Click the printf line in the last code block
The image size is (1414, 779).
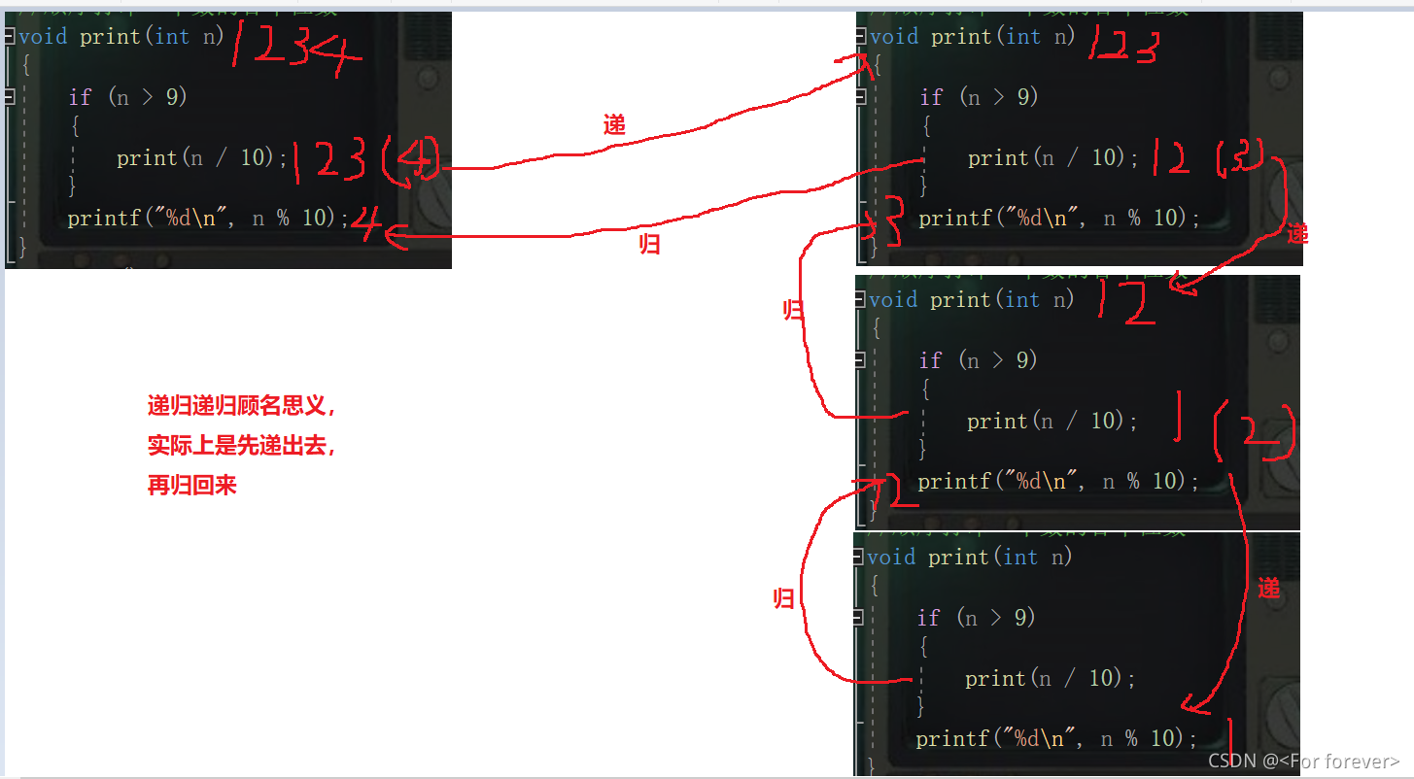1056,738
